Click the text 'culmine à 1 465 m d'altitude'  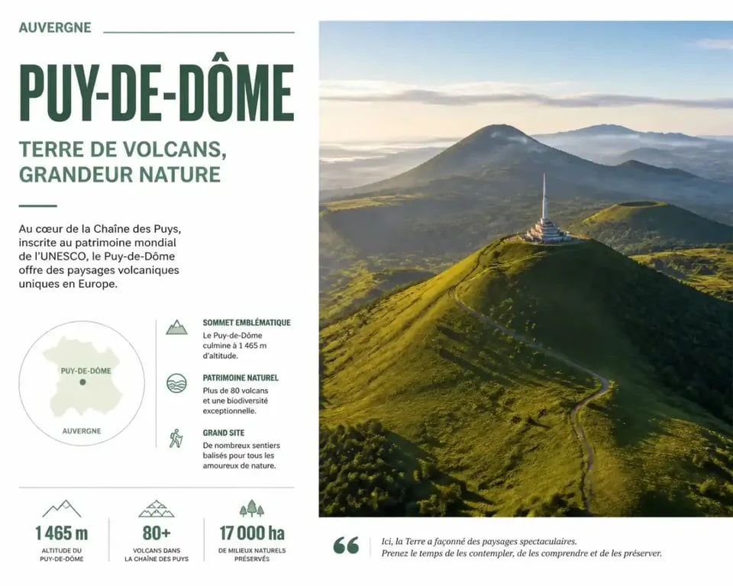[234, 350]
